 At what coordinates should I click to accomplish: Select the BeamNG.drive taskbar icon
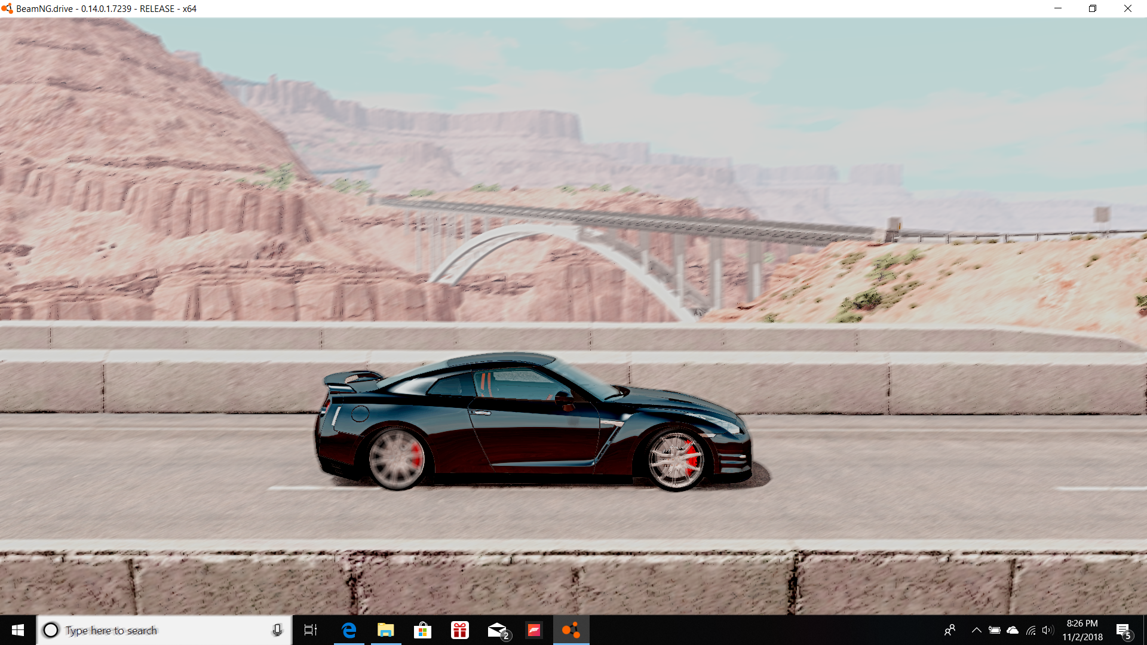tap(571, 630)
